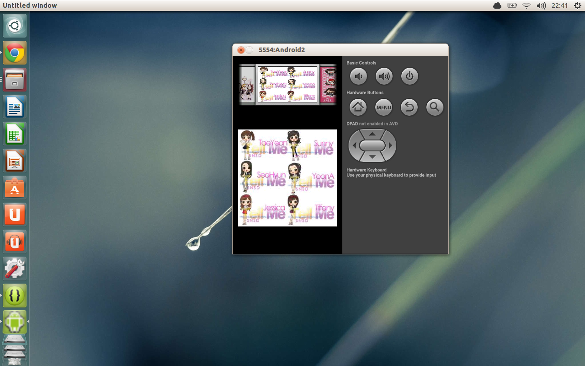
Task: Open the battery indicator in top panel
Action: (512, 5)
